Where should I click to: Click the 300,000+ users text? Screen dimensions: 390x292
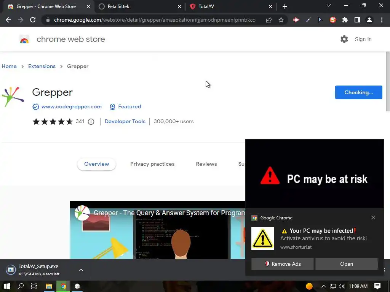pos(174,121)
